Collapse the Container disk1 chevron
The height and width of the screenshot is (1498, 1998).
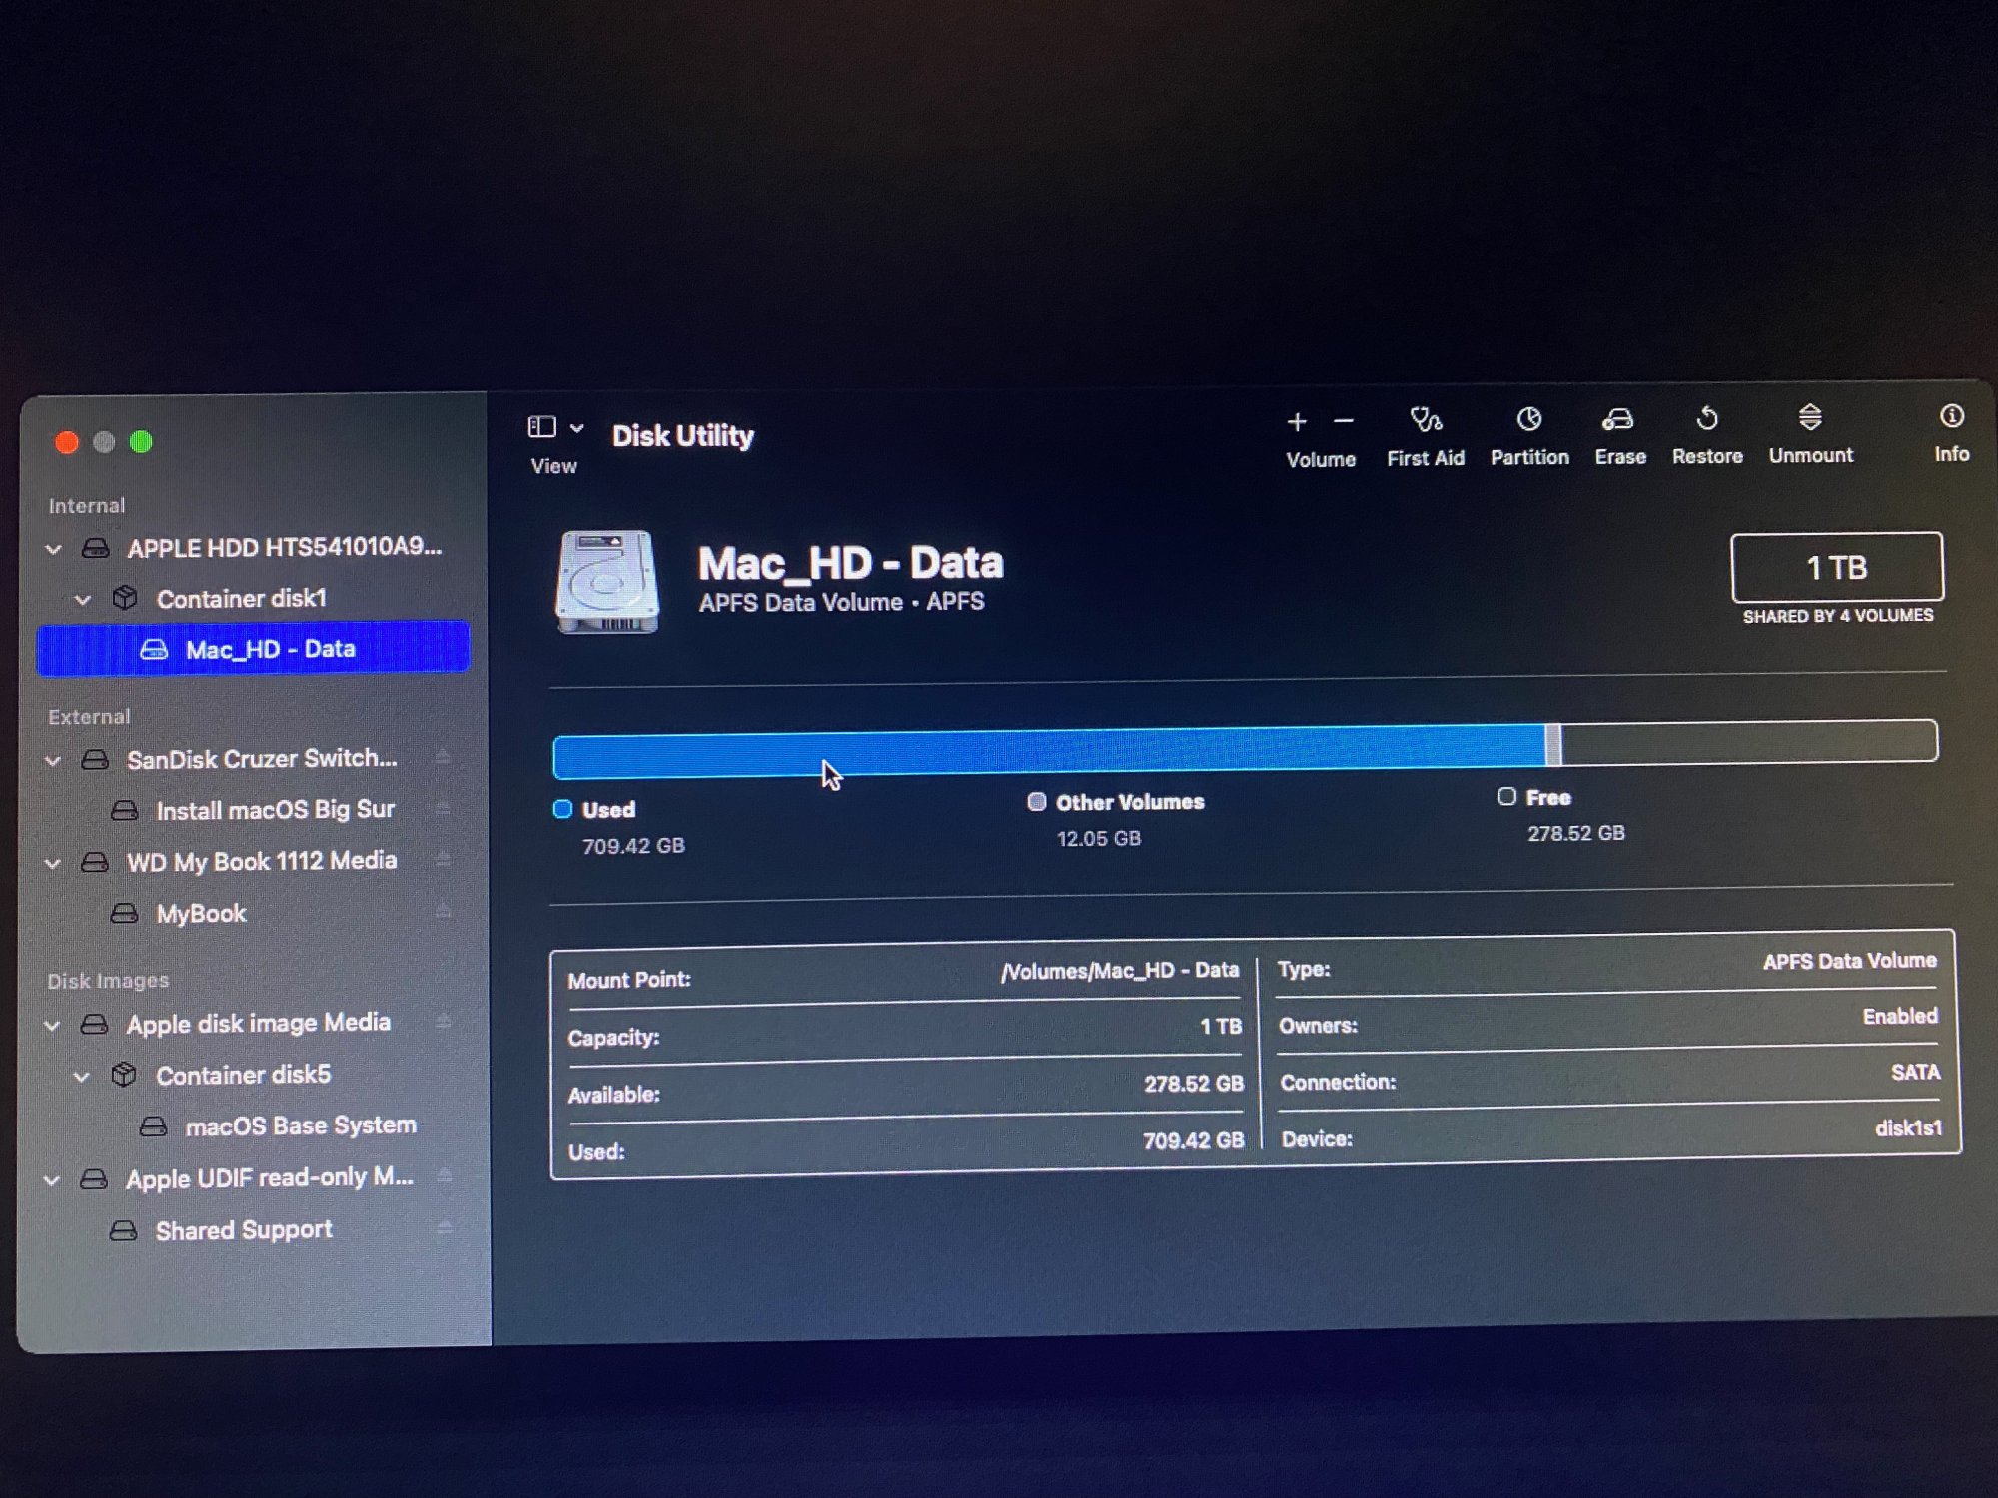[83, 600]
